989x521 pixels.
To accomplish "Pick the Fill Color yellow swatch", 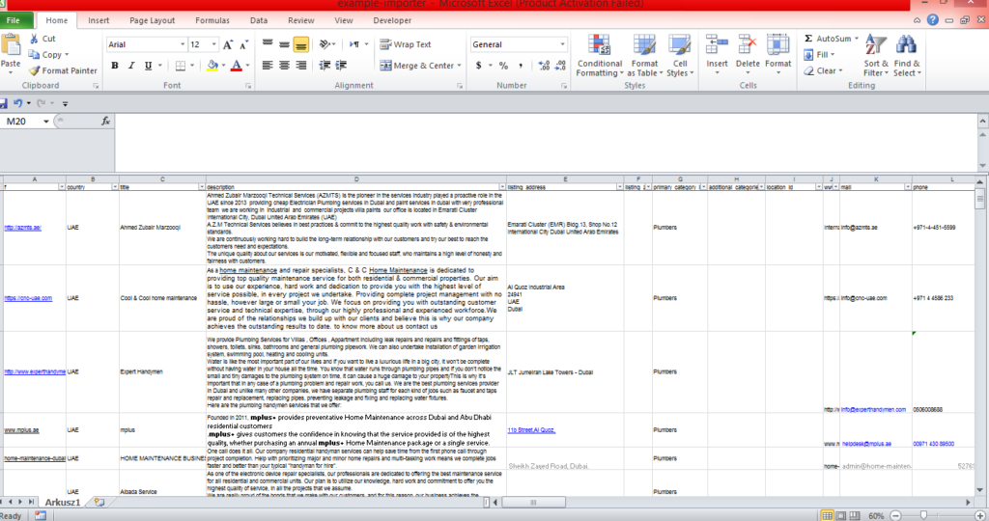I will pos(212,66).
